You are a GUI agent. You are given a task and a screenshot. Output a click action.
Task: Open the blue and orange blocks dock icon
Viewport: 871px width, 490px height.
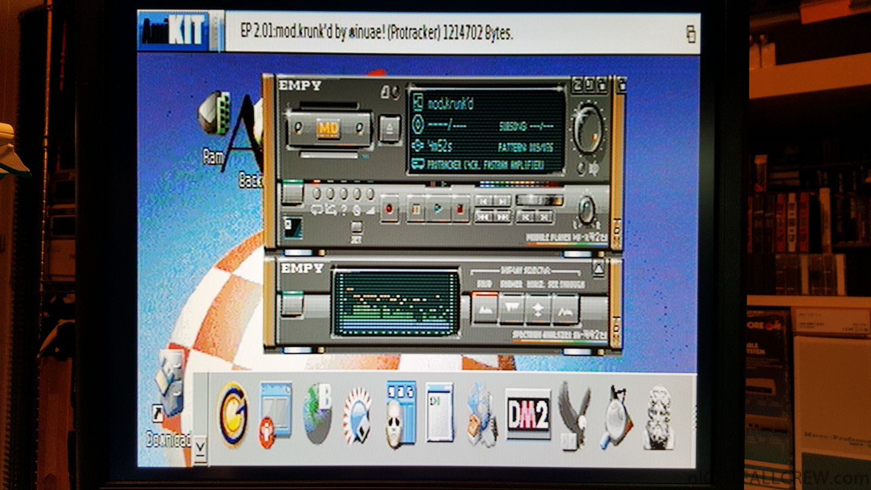click(481, 415)
